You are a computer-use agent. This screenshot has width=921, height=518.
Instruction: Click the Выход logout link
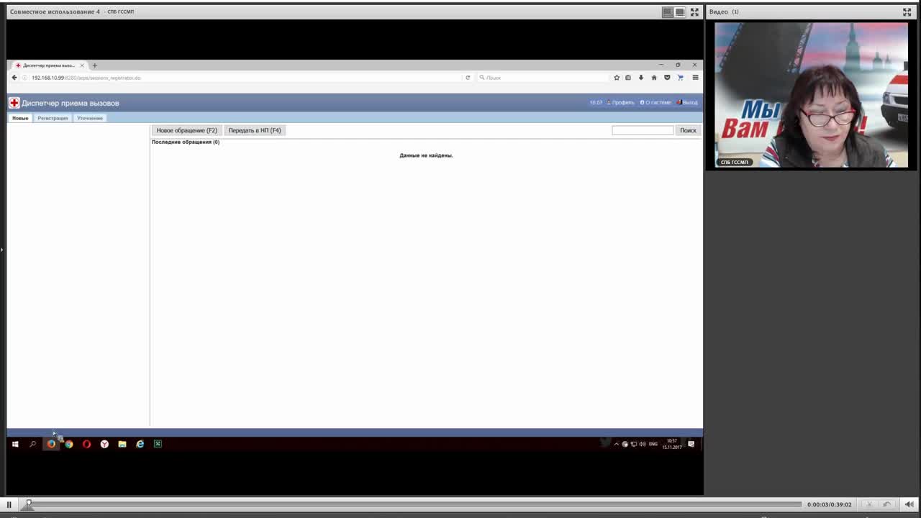point(688,102)
